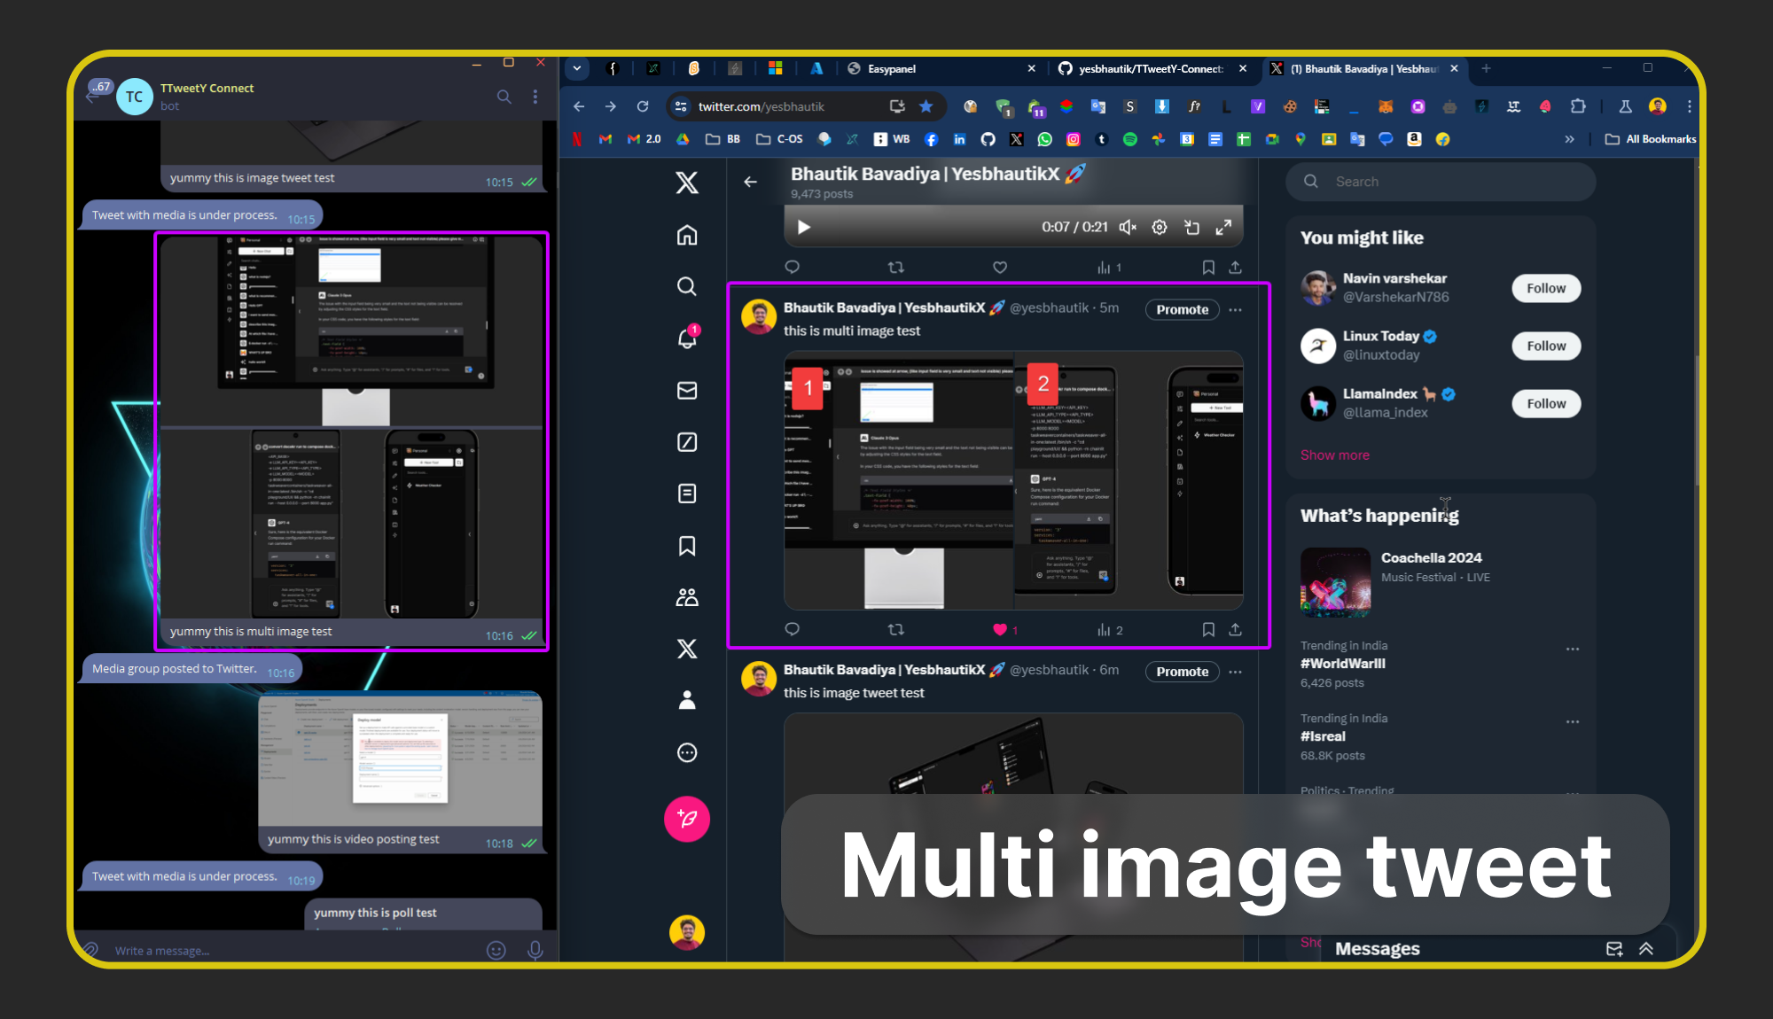
Task: Bookmark the multi image test tweet
Action: tap(1207, 630)
